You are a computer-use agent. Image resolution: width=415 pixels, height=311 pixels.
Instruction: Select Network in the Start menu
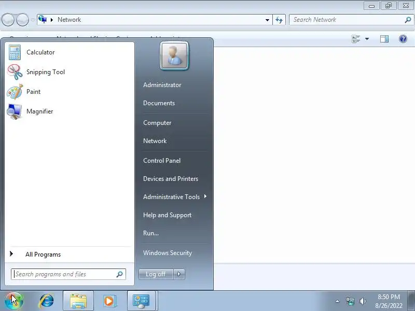point(155,141)
